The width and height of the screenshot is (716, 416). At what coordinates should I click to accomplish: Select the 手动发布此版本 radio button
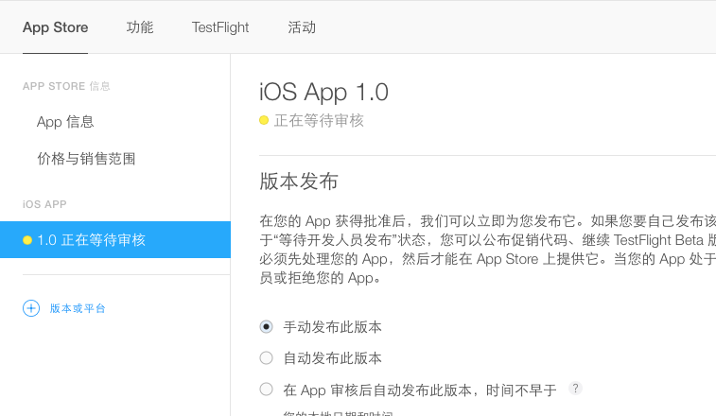[266, 327]
